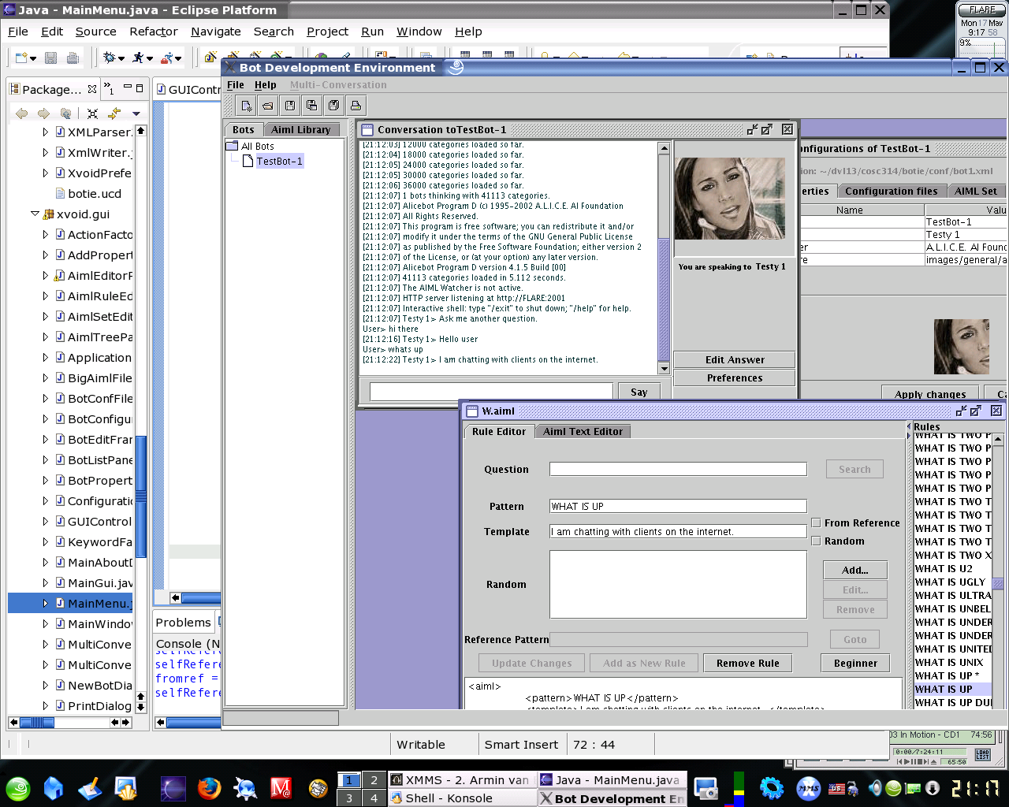Open Eclipse New wizard toolbar icon
The height and width of the screenshot is (807, 1009).
pyautogui.click(x=22, y=58)
